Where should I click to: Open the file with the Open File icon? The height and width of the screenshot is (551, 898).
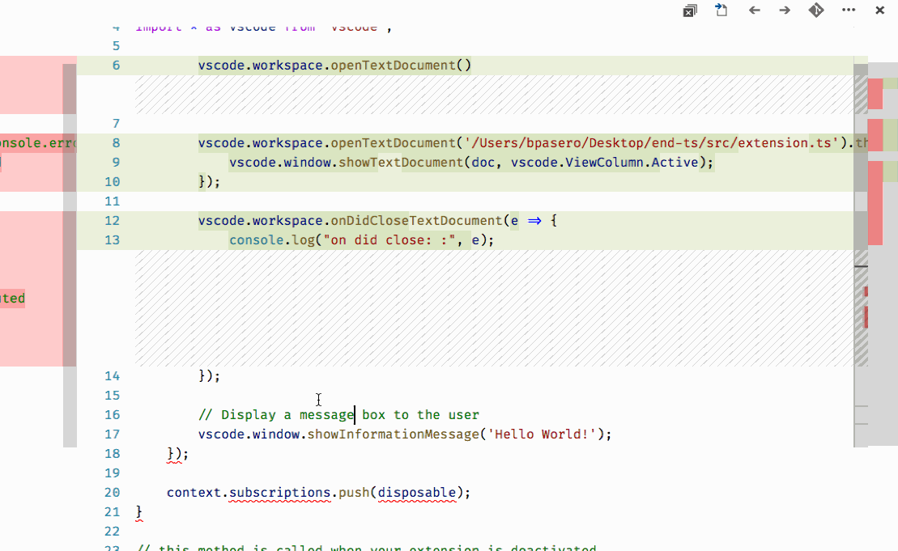click(x=721, y=10)
